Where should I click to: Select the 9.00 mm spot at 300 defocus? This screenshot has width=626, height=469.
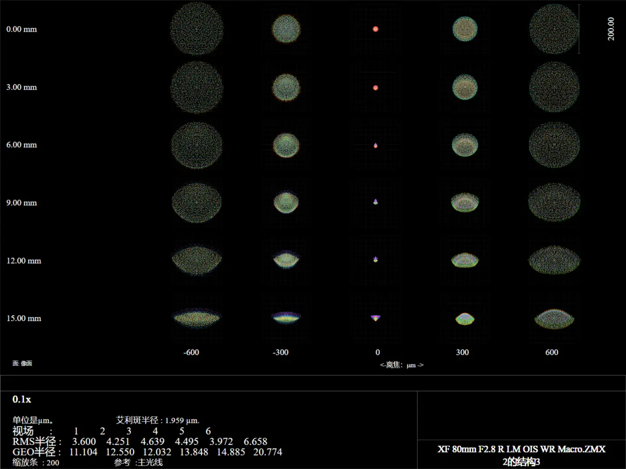click(465, 203)
